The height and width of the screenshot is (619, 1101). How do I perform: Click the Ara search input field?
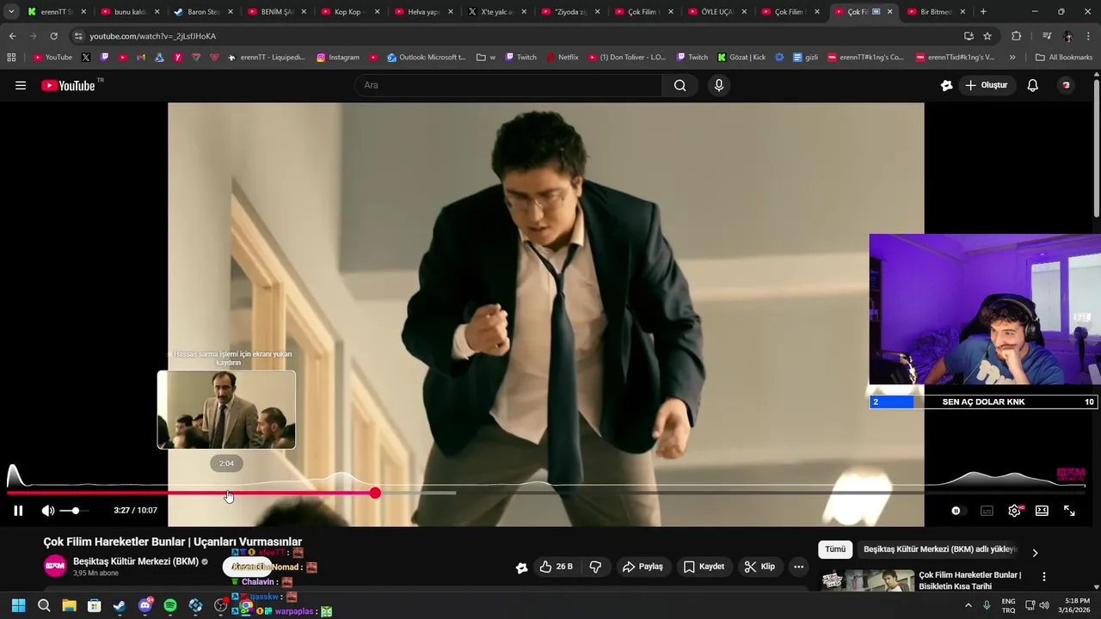[507, 85]
